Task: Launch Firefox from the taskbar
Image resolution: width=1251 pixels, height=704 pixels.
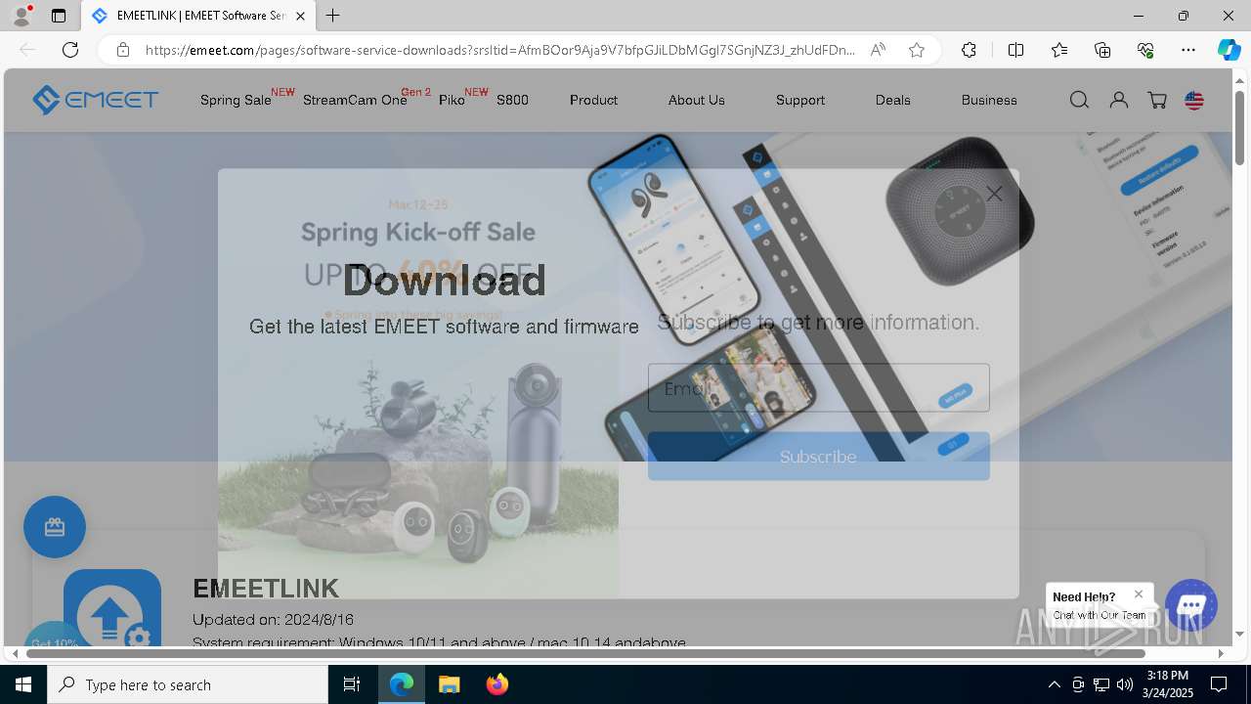Action: [x=497, y=684]
